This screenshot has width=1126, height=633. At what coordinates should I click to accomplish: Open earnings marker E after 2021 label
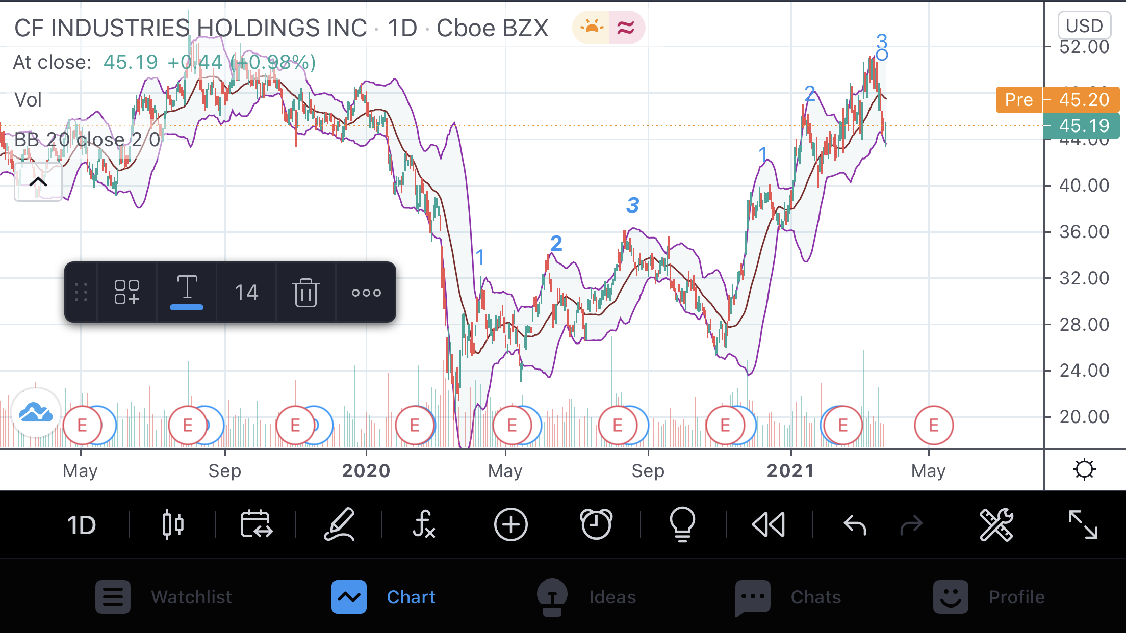point(843,425)
